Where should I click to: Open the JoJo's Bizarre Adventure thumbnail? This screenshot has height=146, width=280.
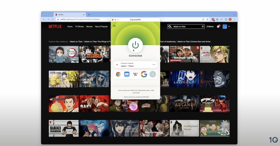[215, 54]
